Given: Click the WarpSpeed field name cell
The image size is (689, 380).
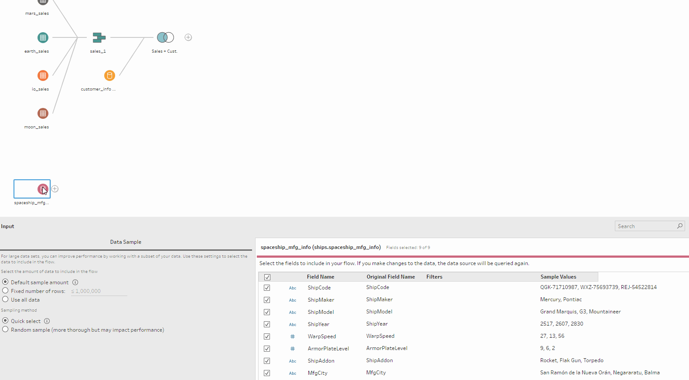Looking at the screenshot, I should pos(322,336).
